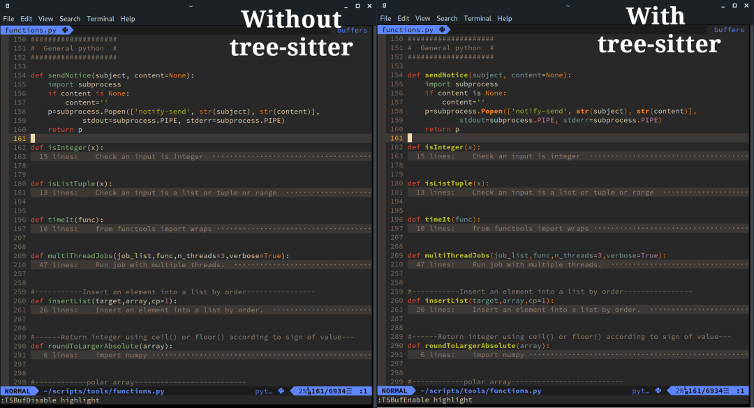This screenshot has height=408, width=754.
Task: Click the modified-buffer icon beside functions.py in left terminal
Action: click(x=65, y=30)
